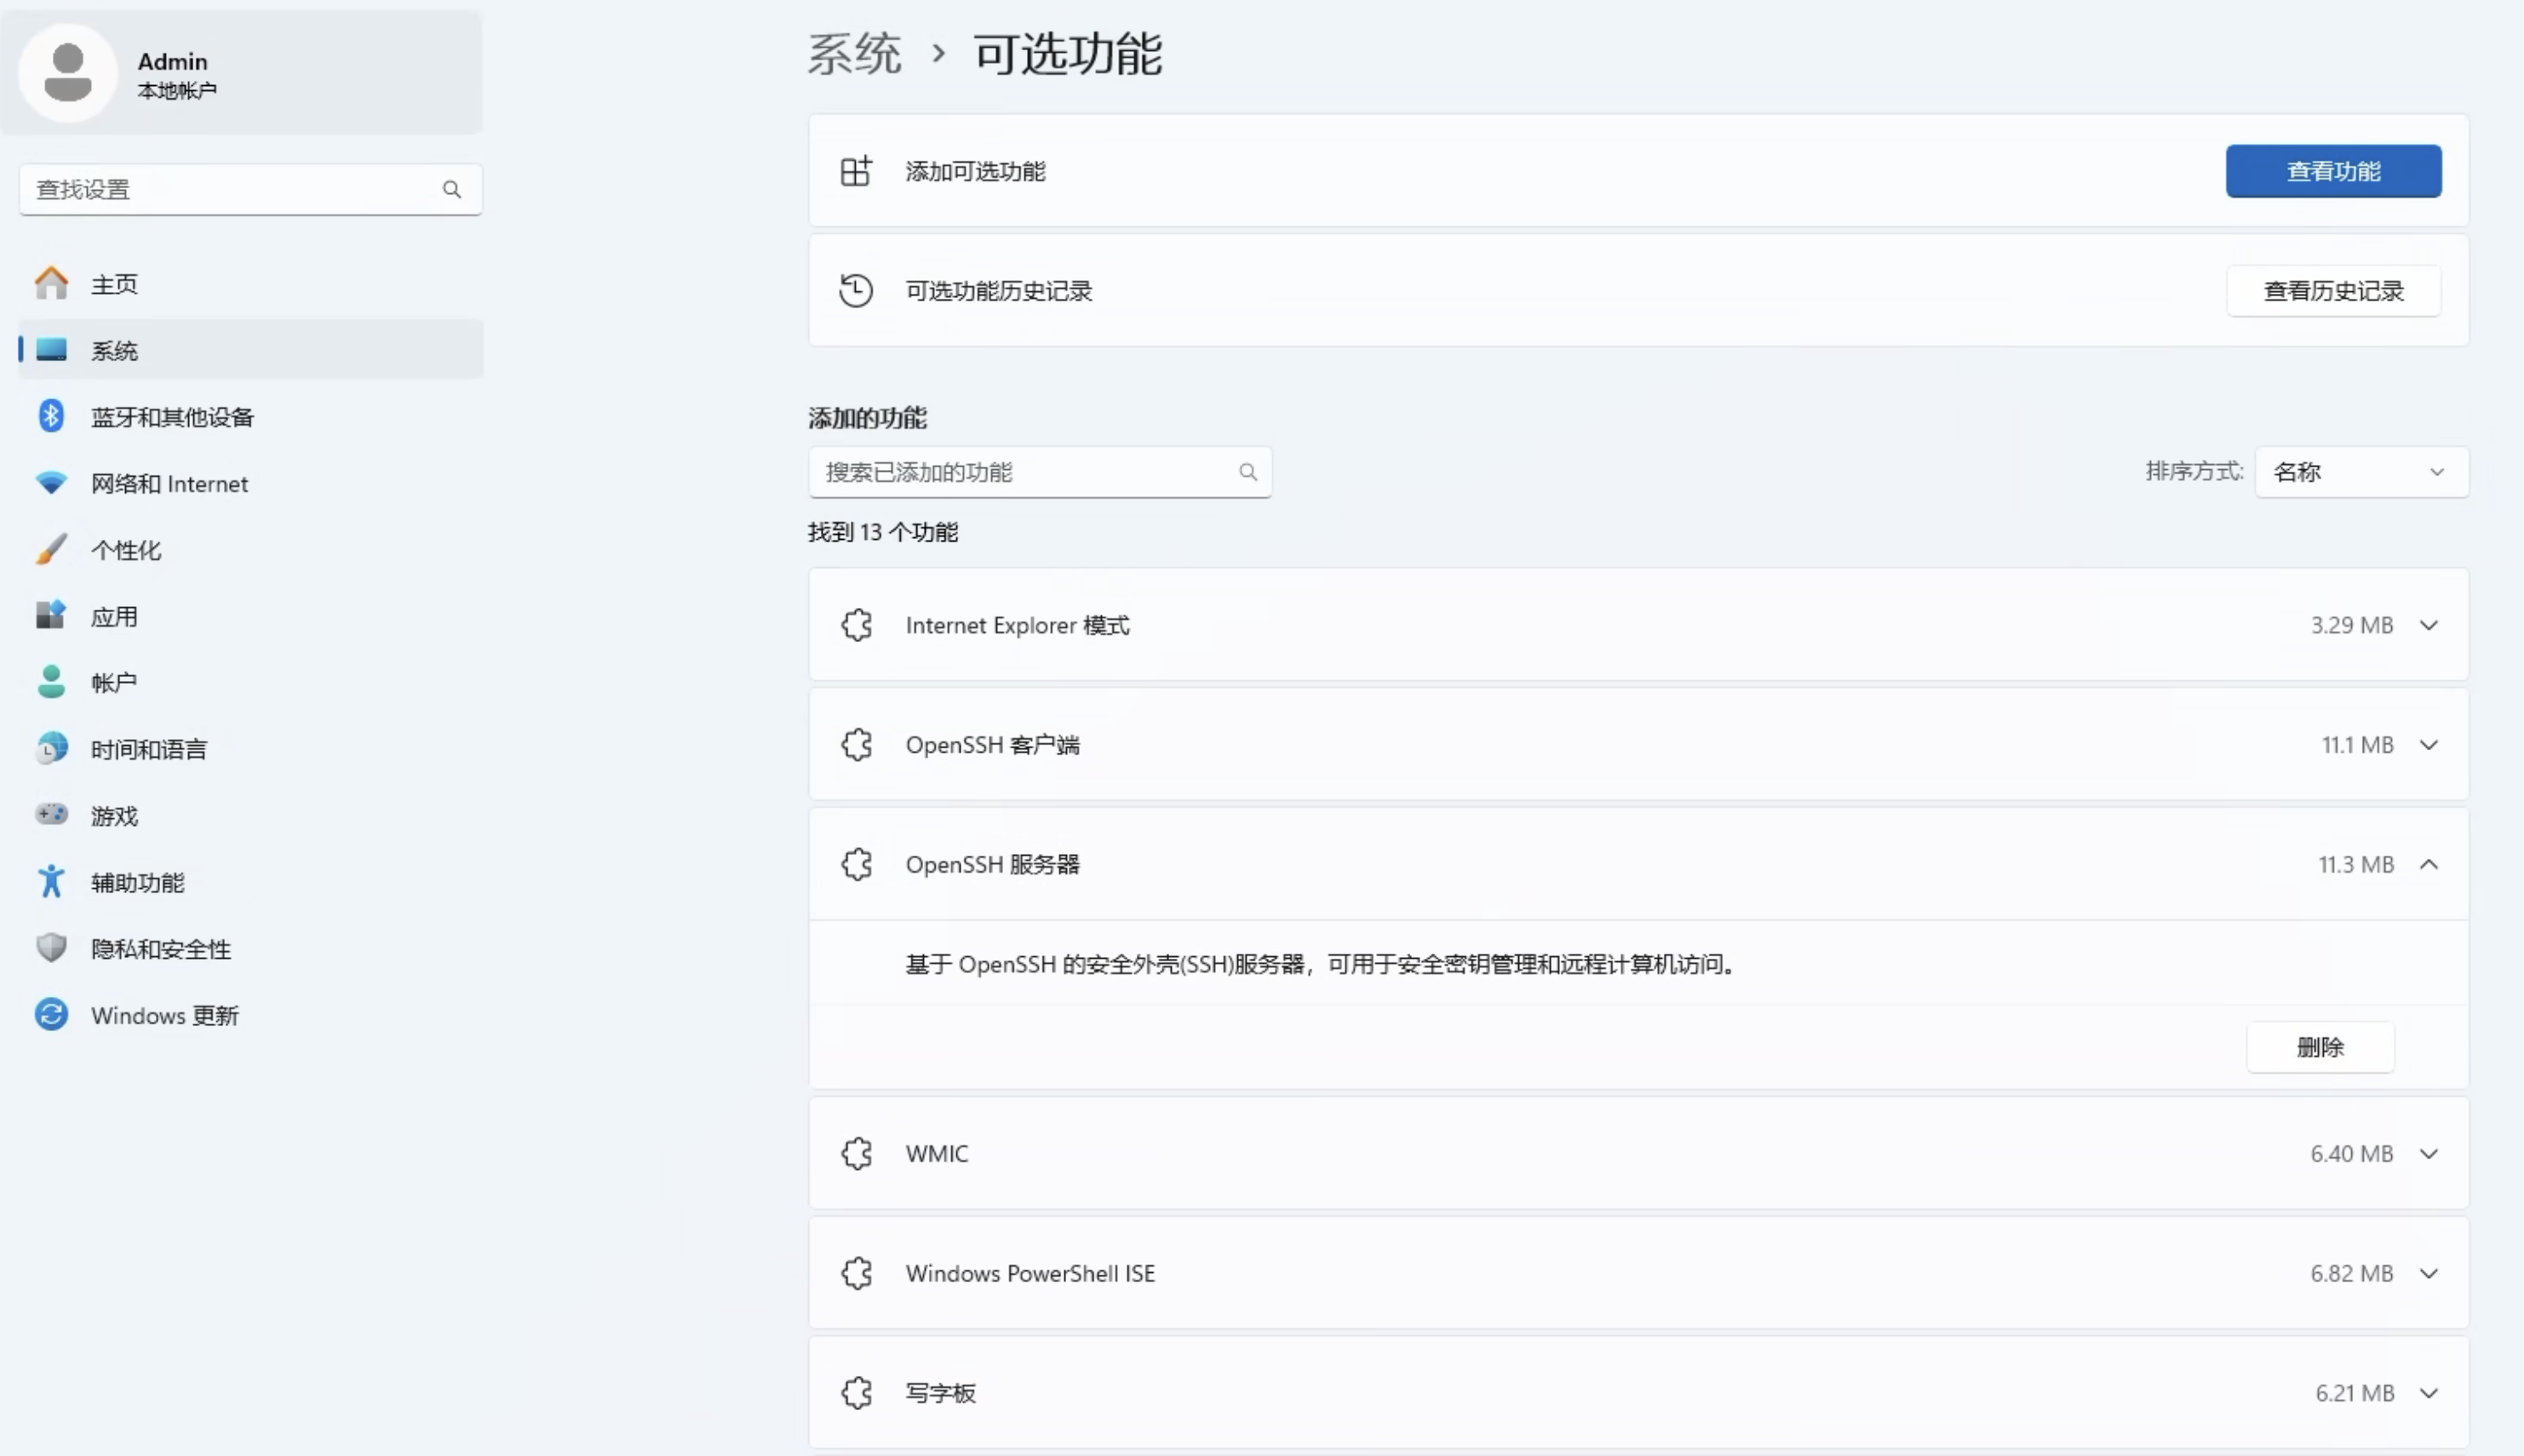
Task: Open the 排序方式 名称 dropdown
Action: [2361, 472]
